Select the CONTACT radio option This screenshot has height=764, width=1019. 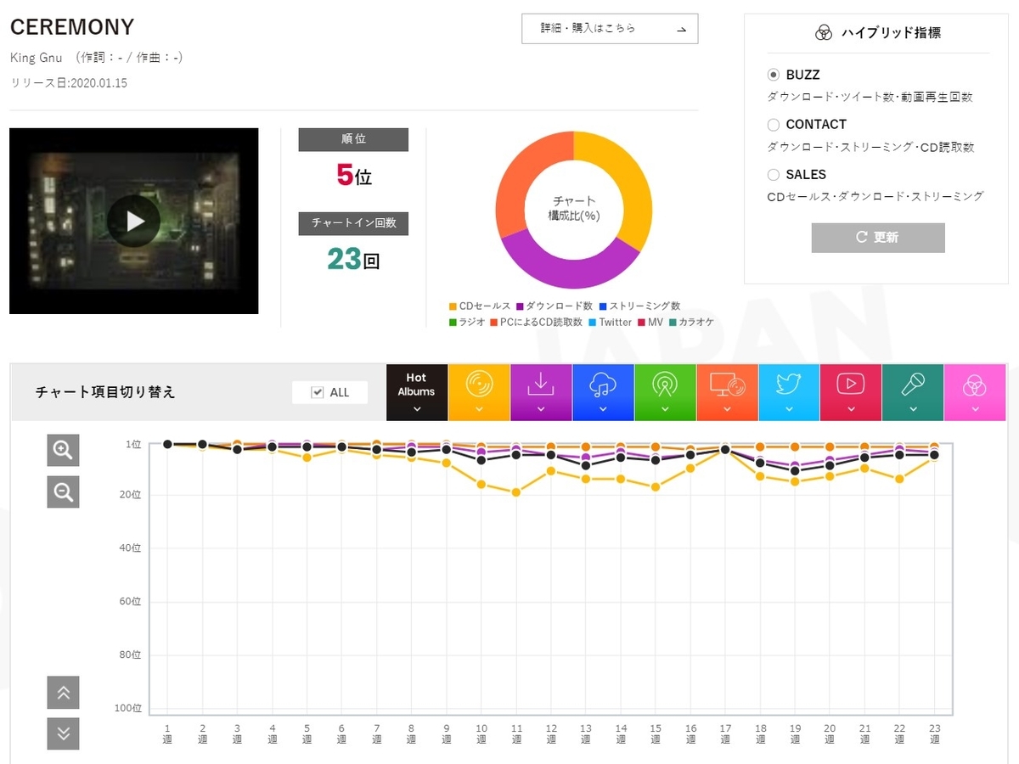pos(774,125)
